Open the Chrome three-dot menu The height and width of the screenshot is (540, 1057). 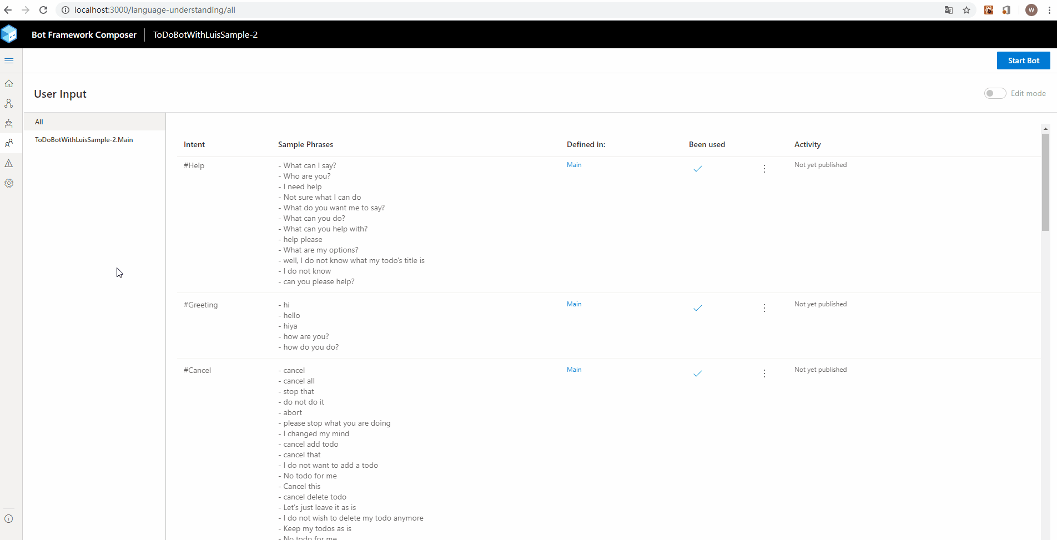[x=1049, y=10]
